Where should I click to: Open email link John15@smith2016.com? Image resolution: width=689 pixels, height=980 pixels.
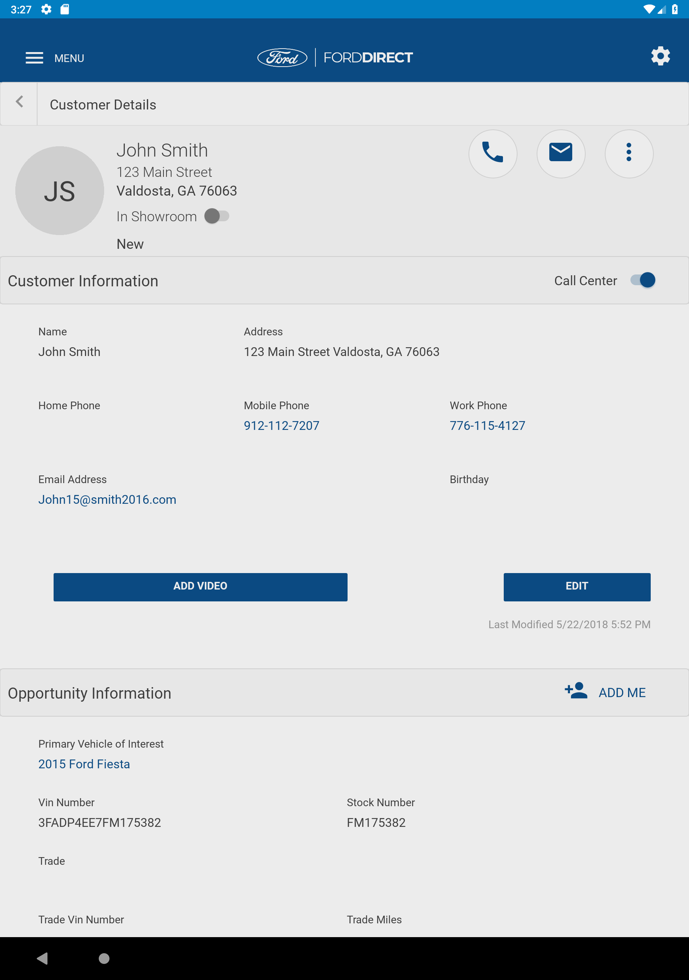107,500
